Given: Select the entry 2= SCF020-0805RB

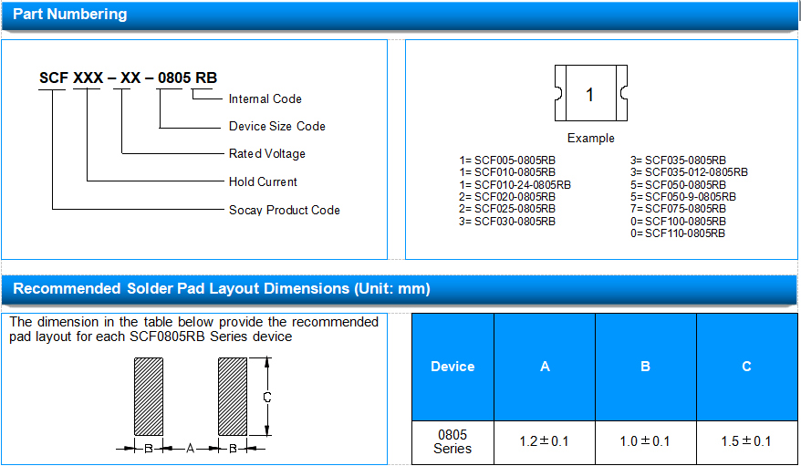Looking at the screenshot, I should tap(507, 197).
